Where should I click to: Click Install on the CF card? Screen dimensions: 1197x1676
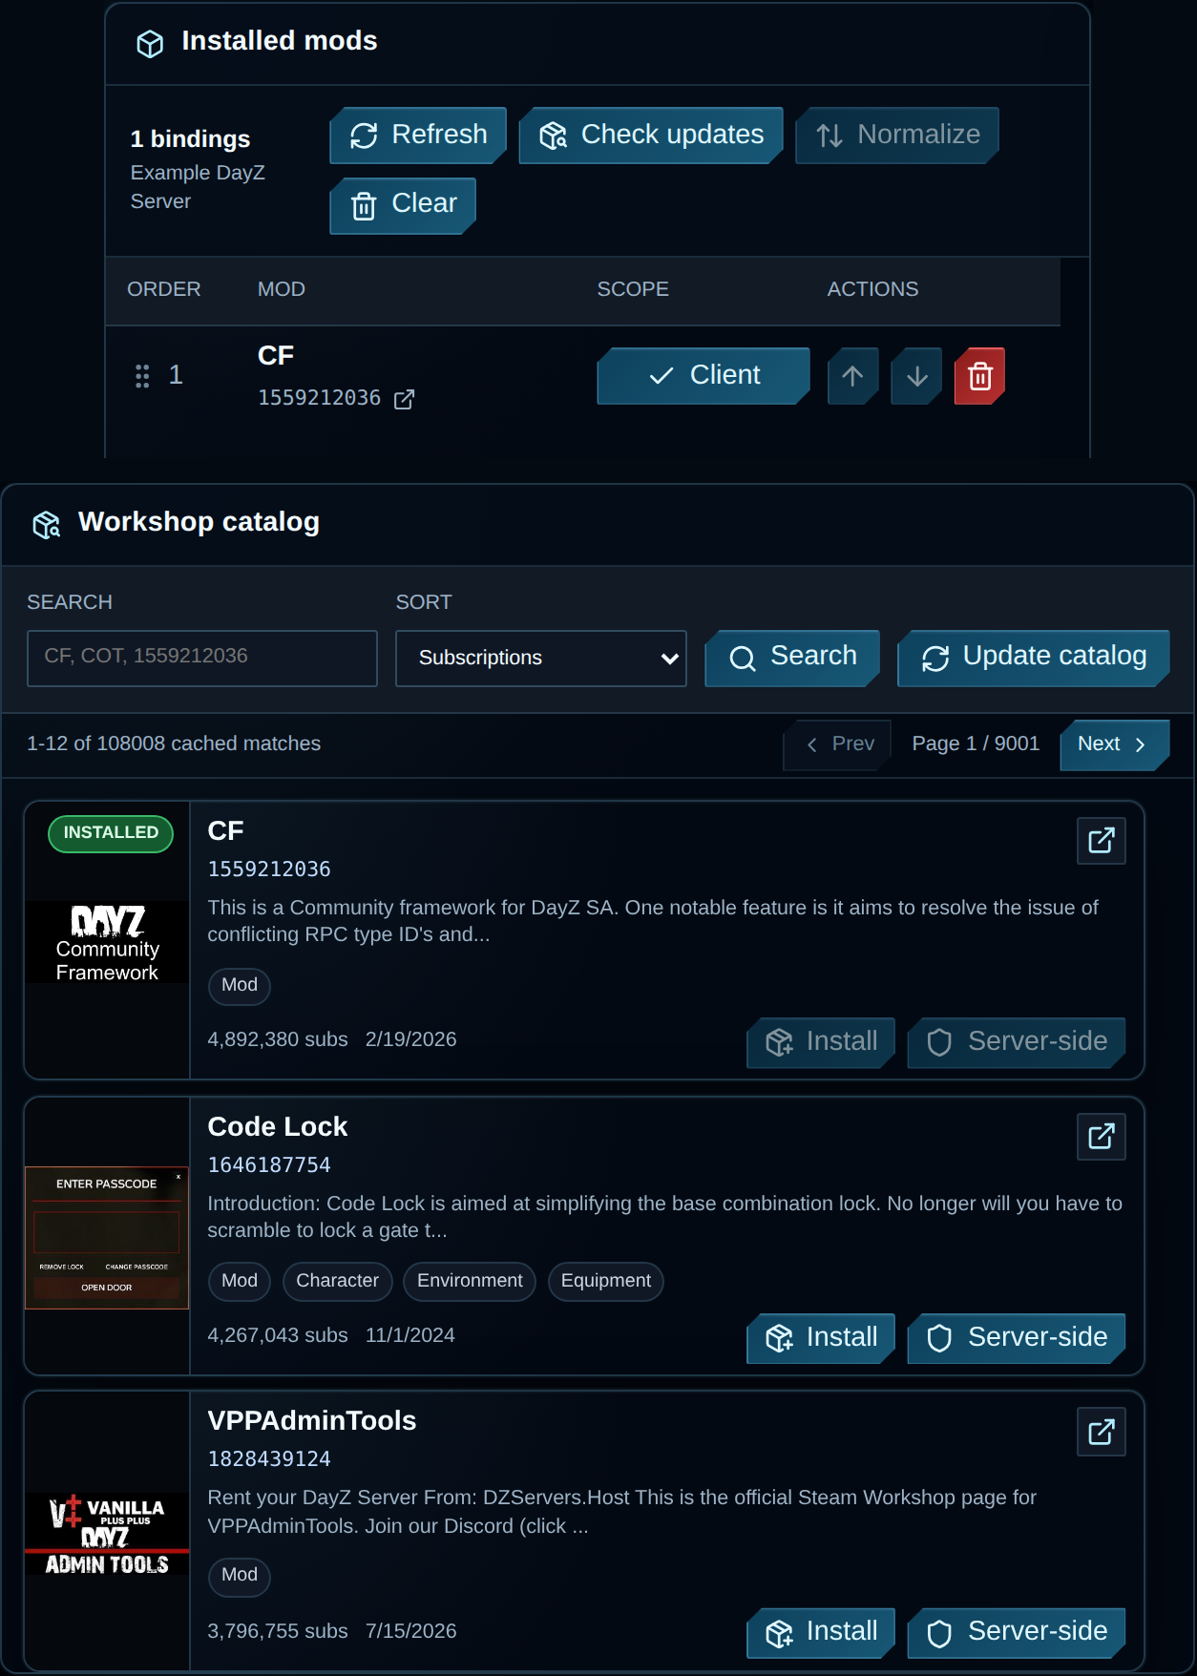(821, 1042)
